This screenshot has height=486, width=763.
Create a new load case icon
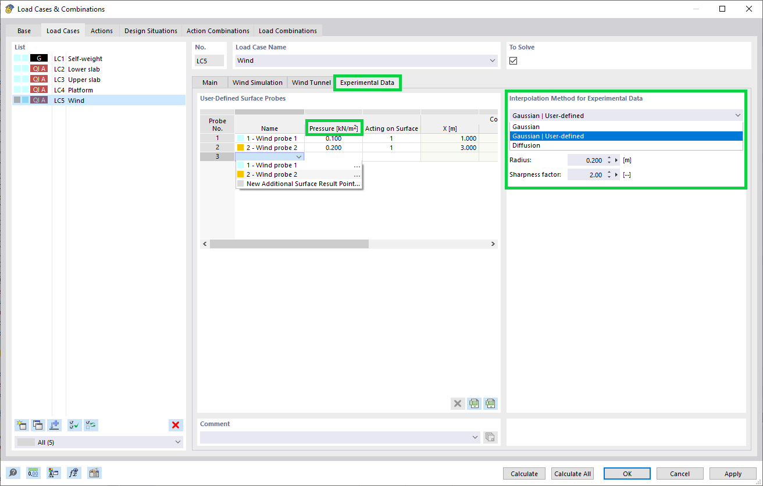tap(22, 425)
